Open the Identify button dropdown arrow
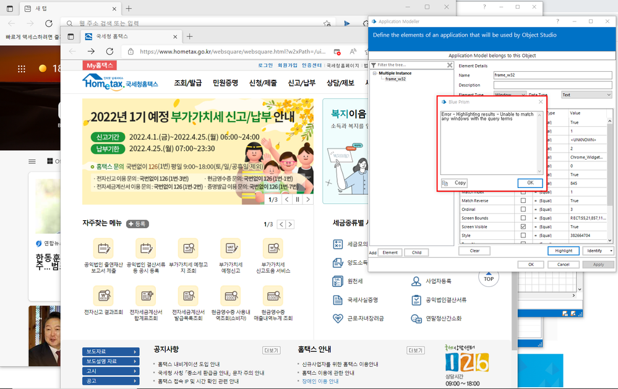 coord(611,250)
